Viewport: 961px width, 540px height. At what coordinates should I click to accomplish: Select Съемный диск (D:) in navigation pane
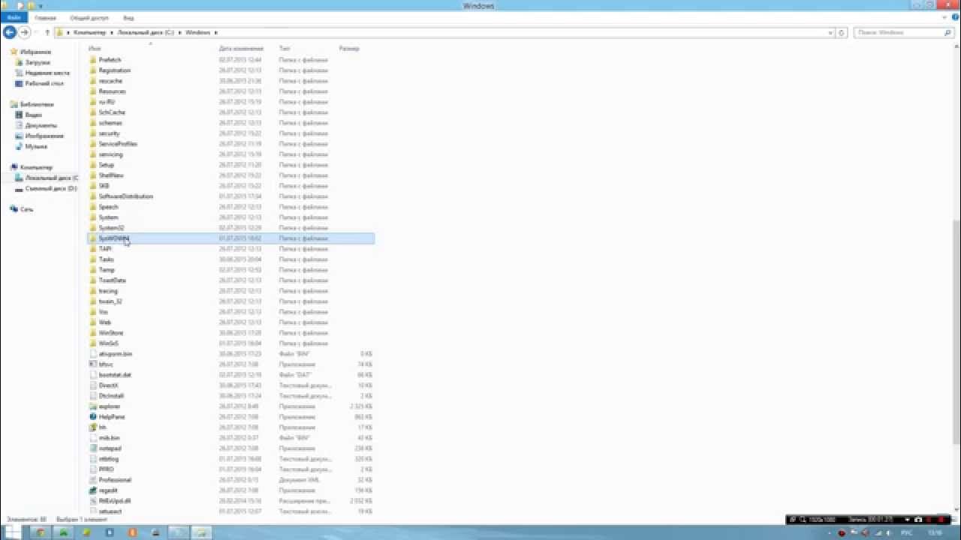(51, 188)
